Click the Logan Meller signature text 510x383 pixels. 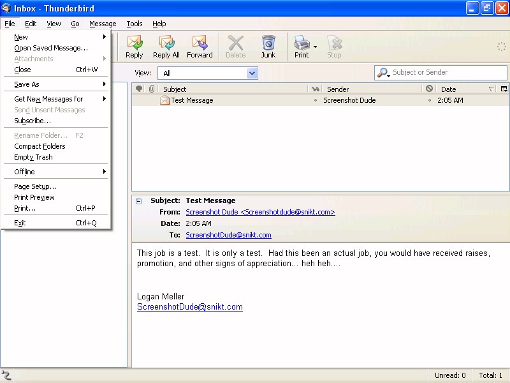click(161, 296)
